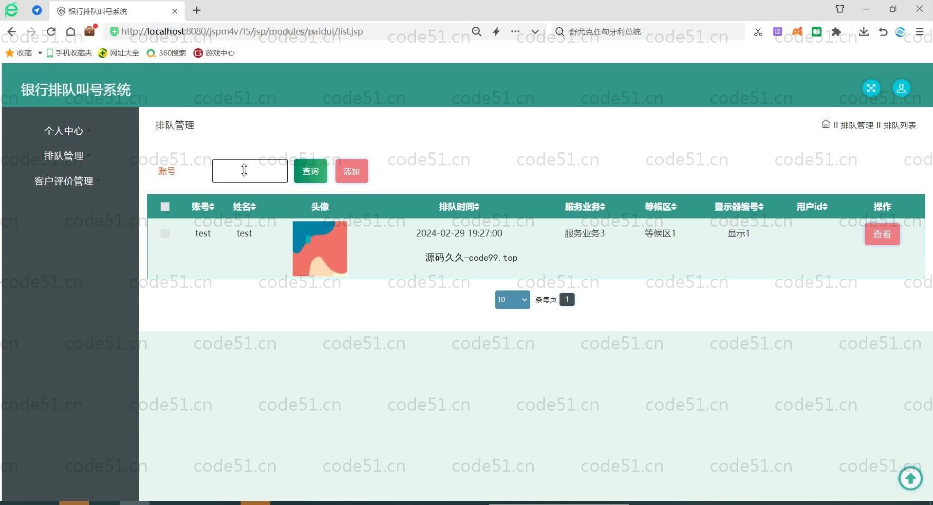Close the 银行排队叫号系统 tab
Image resolution: width=933 pixels, height=505 pixels.
[175, 11]
